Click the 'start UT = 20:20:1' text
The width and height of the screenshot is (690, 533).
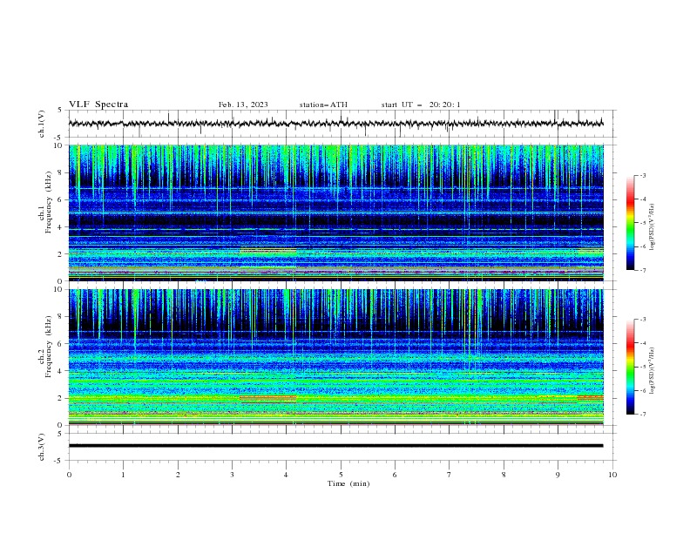(x=421, y=105)
